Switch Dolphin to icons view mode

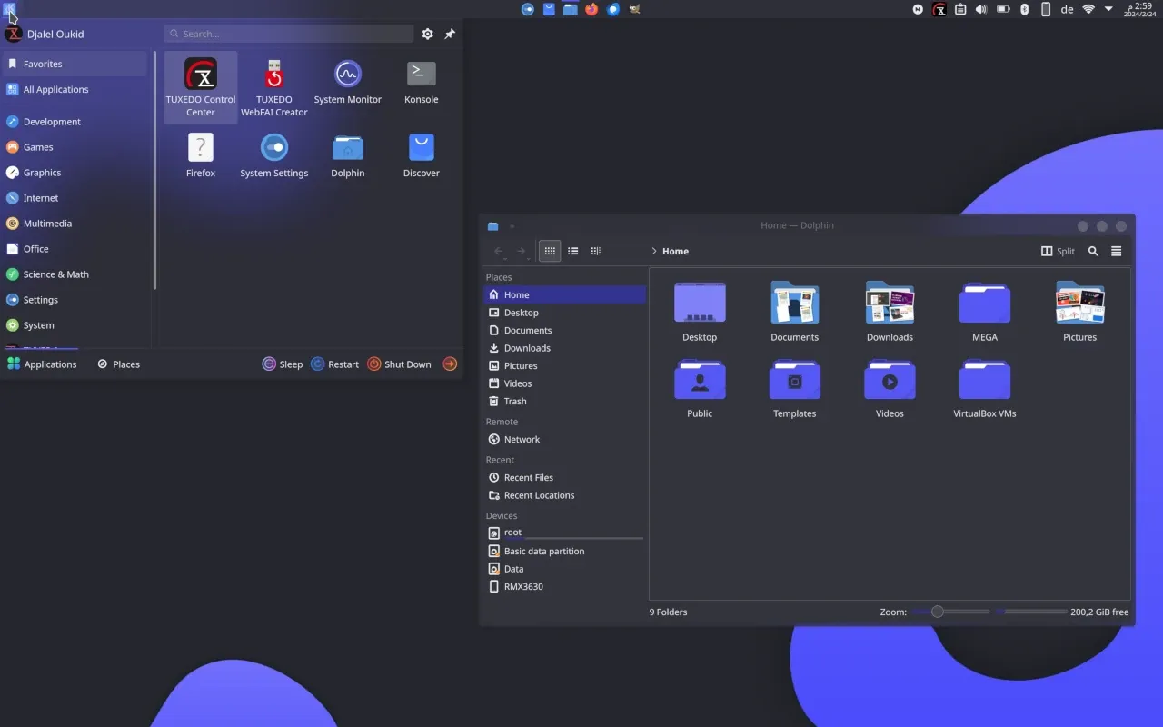point(550,252)
